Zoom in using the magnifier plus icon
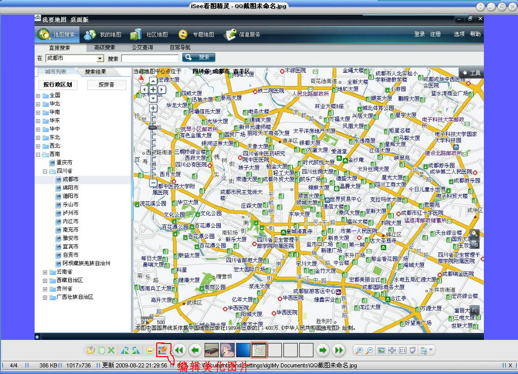Screen dimensions: 518x374 (x=359, y=350)
